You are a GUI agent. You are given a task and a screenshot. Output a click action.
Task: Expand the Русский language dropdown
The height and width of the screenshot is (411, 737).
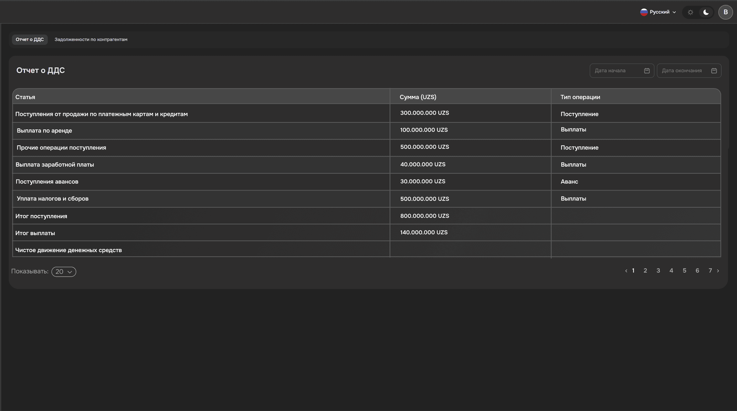pyautogui.click(x=659, y=12)
